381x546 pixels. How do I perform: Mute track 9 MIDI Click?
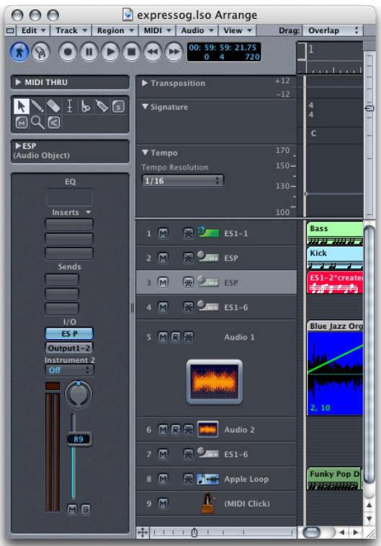coord(163,503)
